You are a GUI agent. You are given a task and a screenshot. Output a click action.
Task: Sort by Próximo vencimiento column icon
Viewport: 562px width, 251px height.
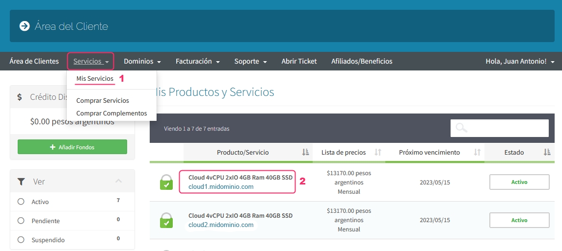point(477,153)
